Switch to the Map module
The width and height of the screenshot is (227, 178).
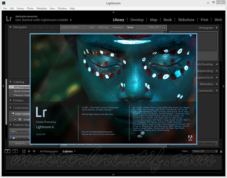tap(154, 20)
